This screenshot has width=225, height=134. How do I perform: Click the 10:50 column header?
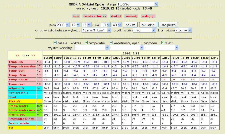pyautogui.click(x=48, y=58)
